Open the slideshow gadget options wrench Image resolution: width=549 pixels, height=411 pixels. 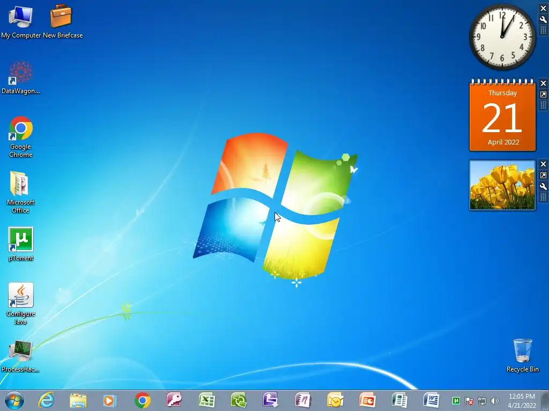[544, 186]
